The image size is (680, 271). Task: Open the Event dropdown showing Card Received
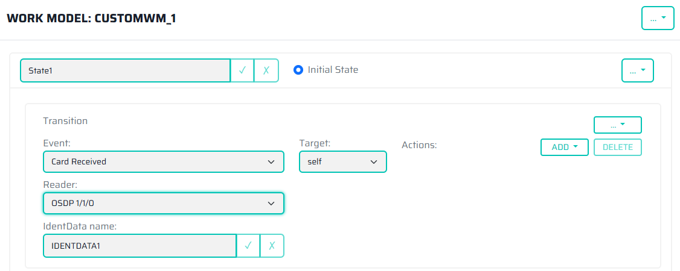(163, 162)
